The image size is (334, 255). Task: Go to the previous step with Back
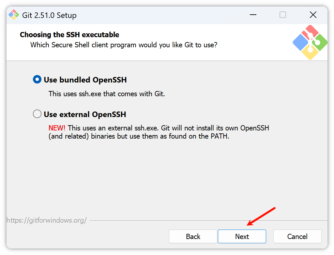193,236
